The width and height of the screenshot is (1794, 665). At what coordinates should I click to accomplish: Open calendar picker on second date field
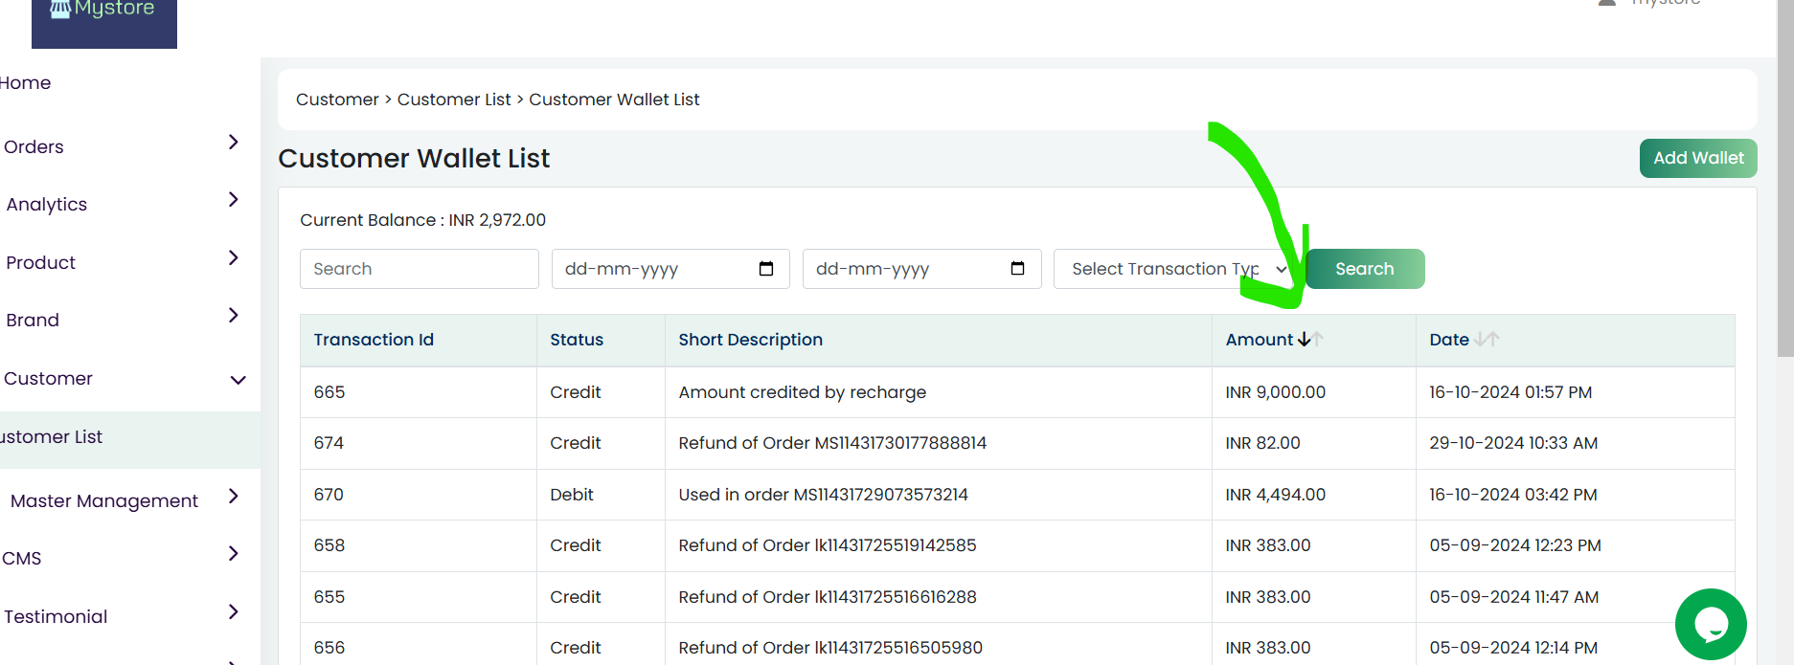point(1017,269)
